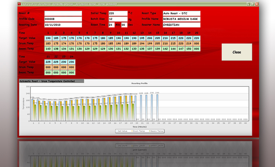Click Drum Temp cell 174 at time 3

click(64, 43)
